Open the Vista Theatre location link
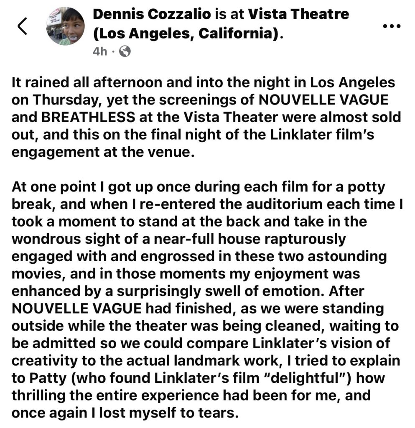Viewport: 415px width, 428px height. (299, 15)
